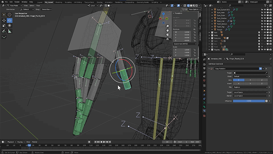Switch to the Shading workspace tab

point(99,2)
